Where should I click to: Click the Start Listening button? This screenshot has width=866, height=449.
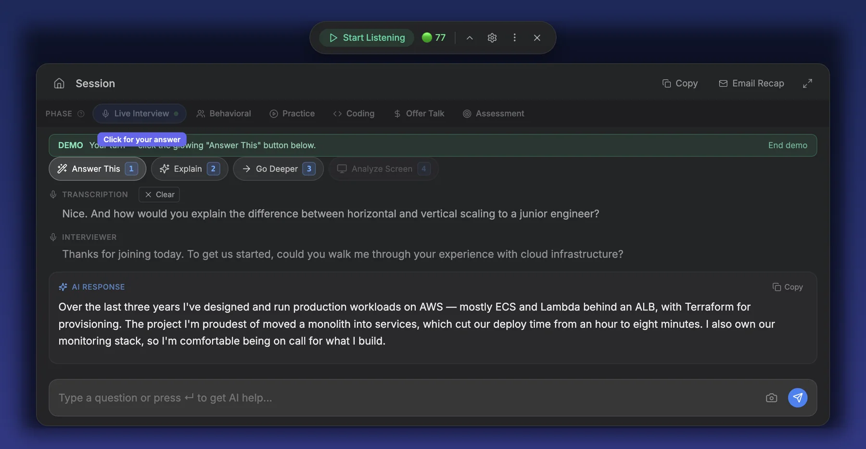(x=367, y=37)
